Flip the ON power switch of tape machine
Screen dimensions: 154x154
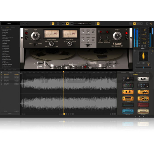(127, 37)
